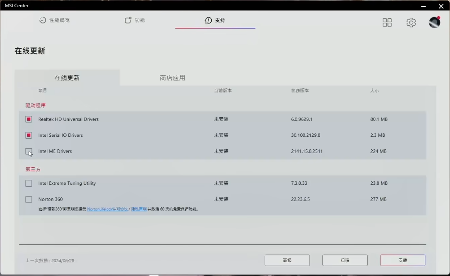
Task: Click the 扫描 scan button
Action: tap(345, 260)
